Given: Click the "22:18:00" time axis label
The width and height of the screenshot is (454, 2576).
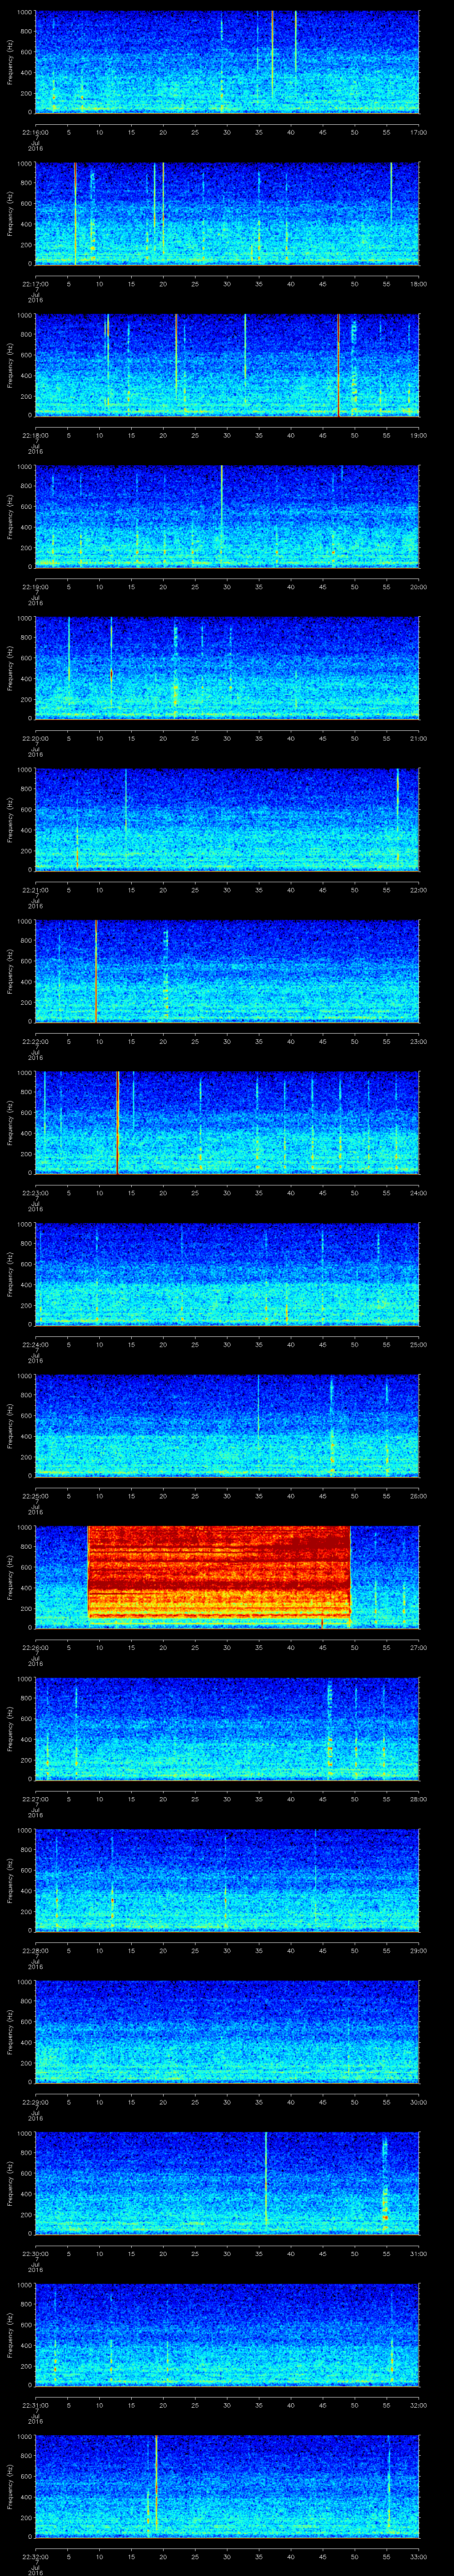Looking at the screenshot, I should click(x=36, y=435).
